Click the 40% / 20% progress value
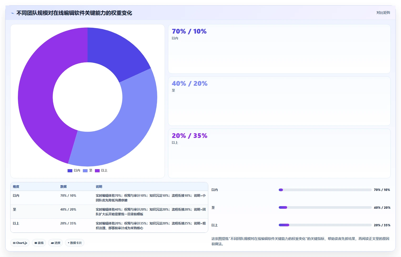 pyautogui.click(x=382, y=208)
